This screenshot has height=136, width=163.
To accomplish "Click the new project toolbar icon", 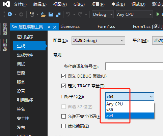I will 31,14.
